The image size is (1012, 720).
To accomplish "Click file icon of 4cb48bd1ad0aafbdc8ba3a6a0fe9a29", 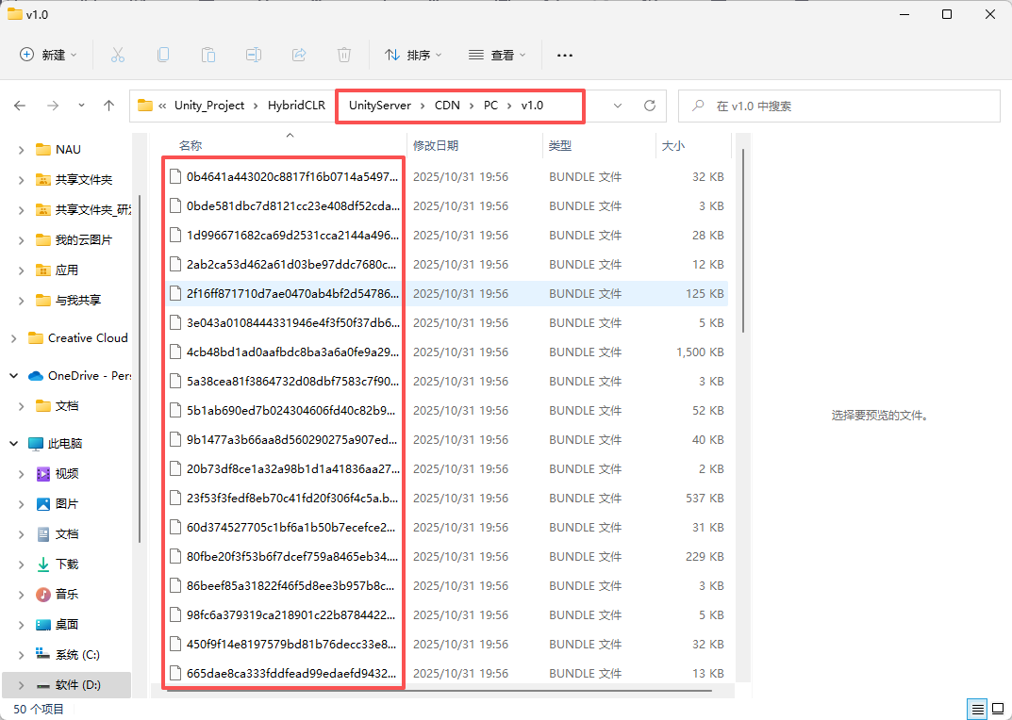I will point(174,352).
